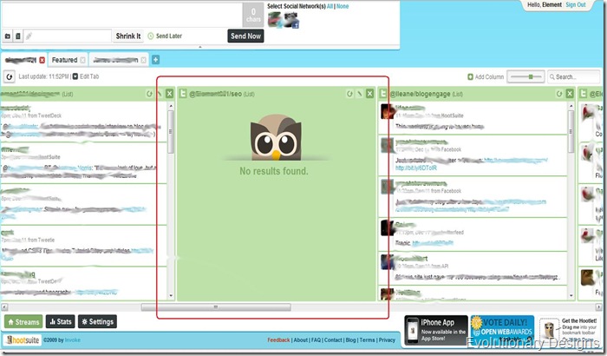
Task: Open the Privacy link
Action: [387, 340]
